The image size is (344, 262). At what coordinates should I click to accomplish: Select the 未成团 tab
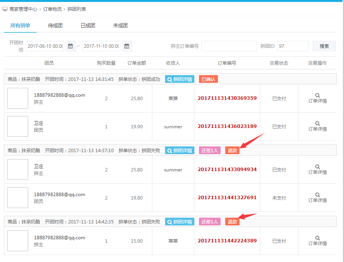click(x=120, y=26)
